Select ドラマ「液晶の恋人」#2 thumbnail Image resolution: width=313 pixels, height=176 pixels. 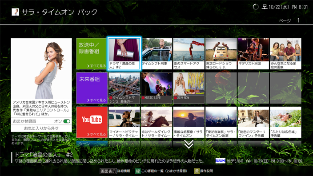(124, 54)
